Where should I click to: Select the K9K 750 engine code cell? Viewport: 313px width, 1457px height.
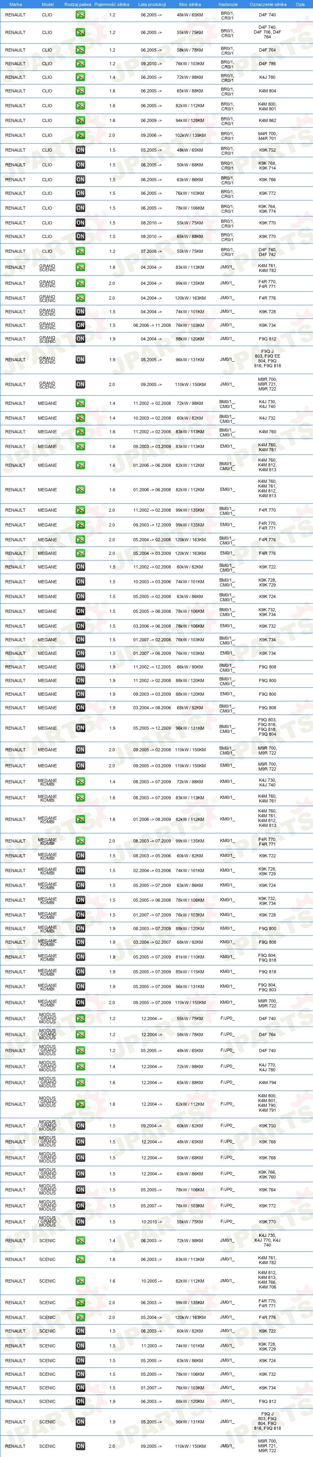pos(268,1126)
